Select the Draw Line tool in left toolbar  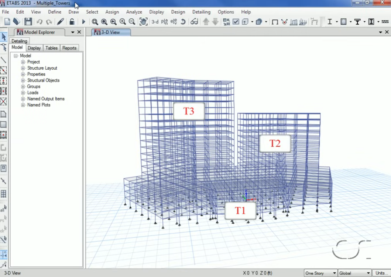pos(4,60)
